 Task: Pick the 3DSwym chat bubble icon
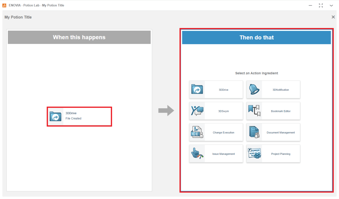[197, 111]
